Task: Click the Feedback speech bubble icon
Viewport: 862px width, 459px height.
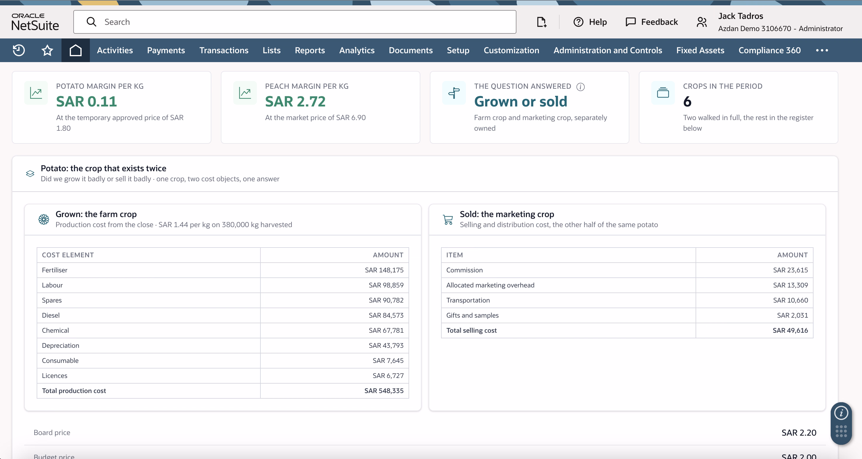Action: (631, 22)
